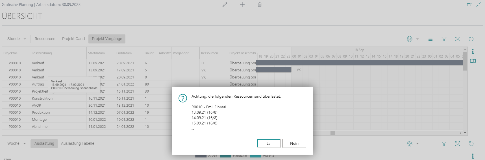Expand arrow next to upper gear icon

pos(417,39)
